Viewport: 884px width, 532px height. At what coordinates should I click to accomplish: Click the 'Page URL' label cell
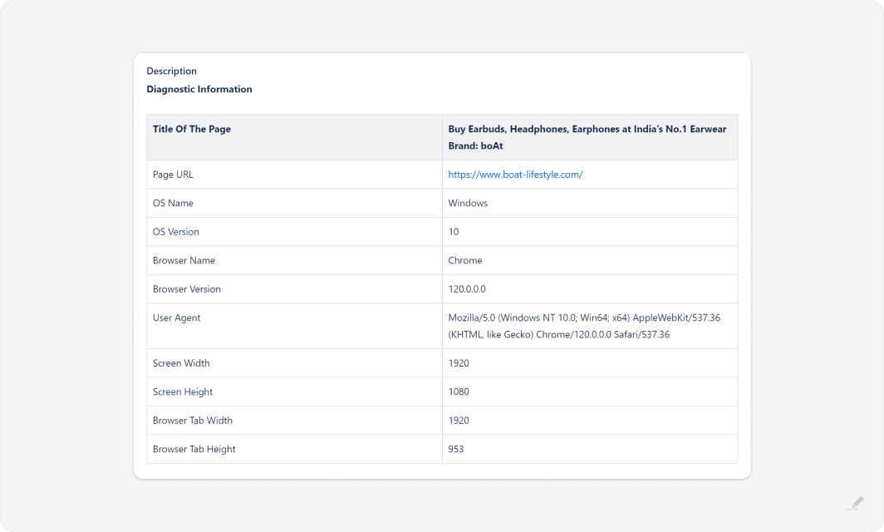294,175
